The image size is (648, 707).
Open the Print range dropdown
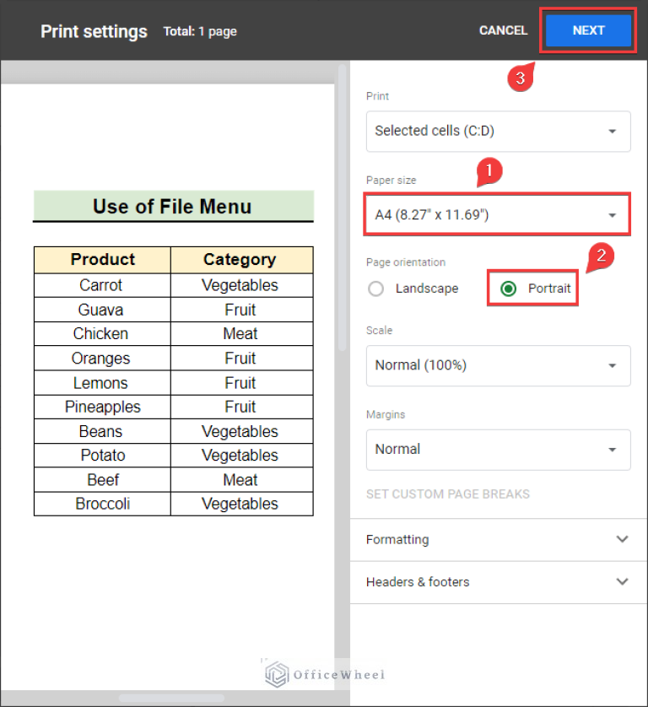pyautogui.click(x=498, y=132)
